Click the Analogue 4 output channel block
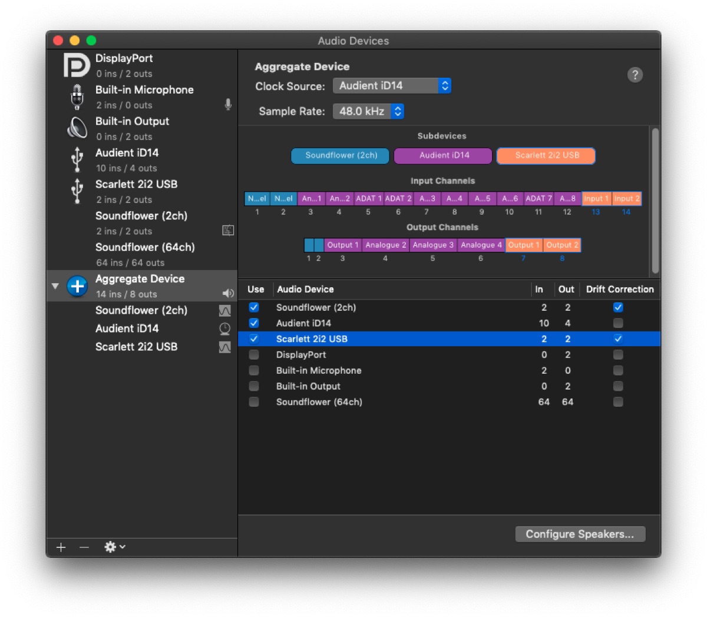This screenshot has width=707, height=618. [481, 245]
